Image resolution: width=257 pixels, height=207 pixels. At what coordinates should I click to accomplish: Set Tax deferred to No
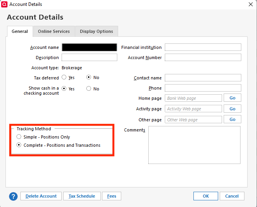point(89,78)
